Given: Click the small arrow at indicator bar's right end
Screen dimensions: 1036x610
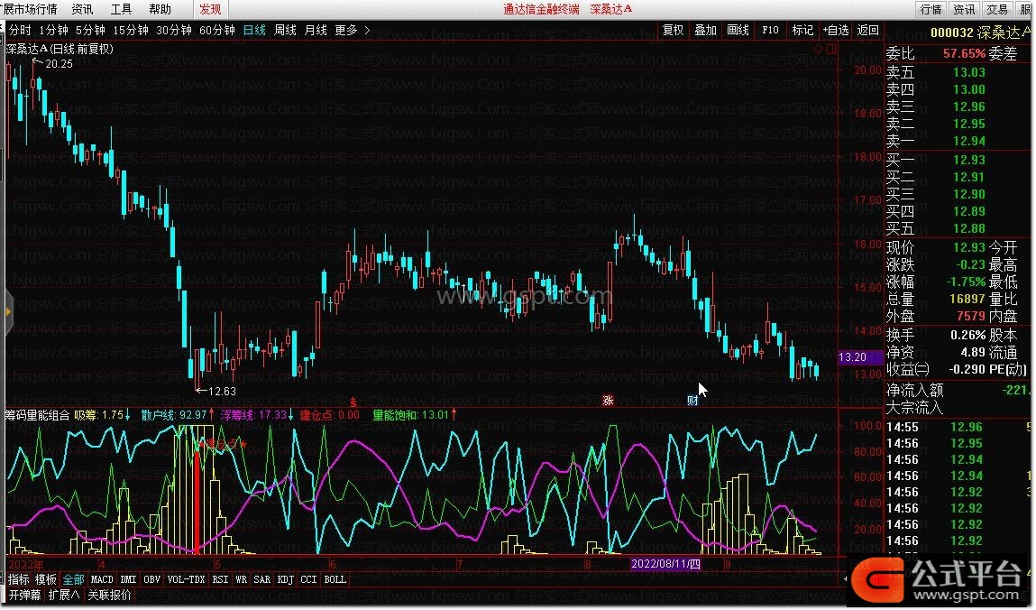Looking at the screenshot, I should (x=845, y=579).
